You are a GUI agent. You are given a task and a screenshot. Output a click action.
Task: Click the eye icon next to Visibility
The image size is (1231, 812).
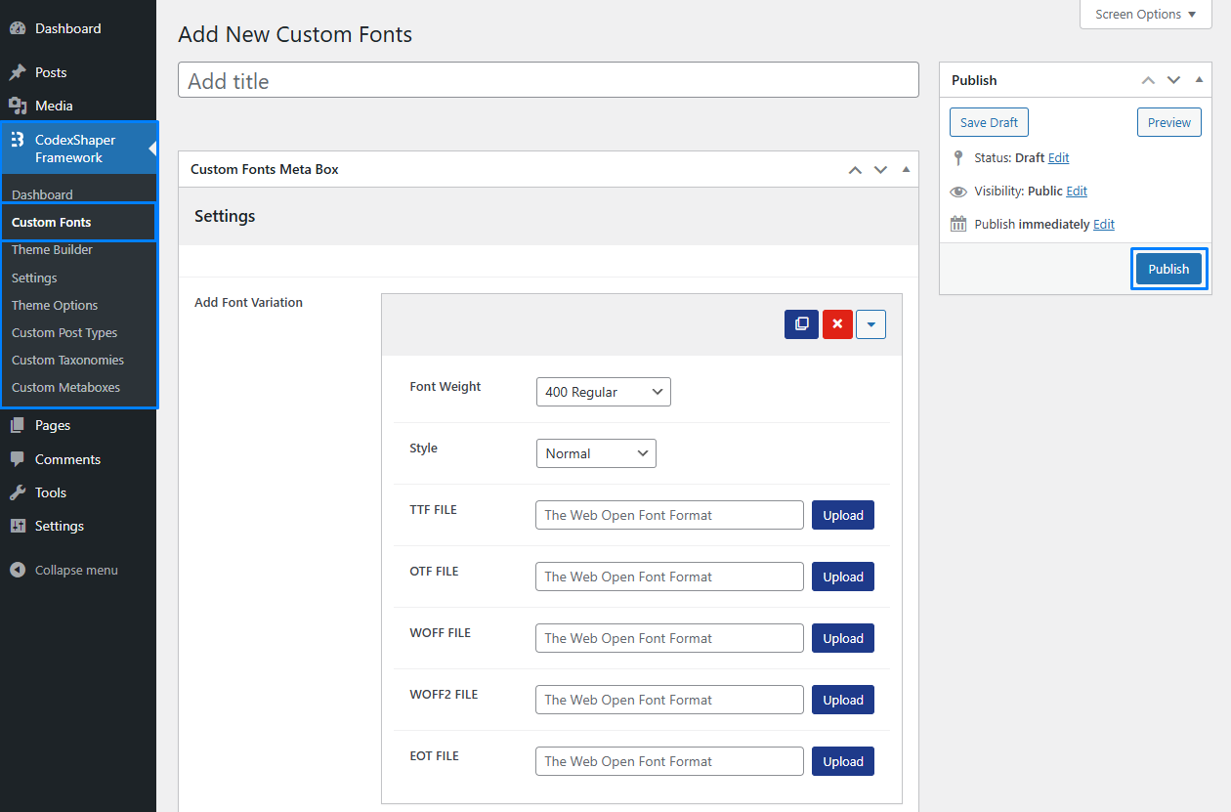957,191
